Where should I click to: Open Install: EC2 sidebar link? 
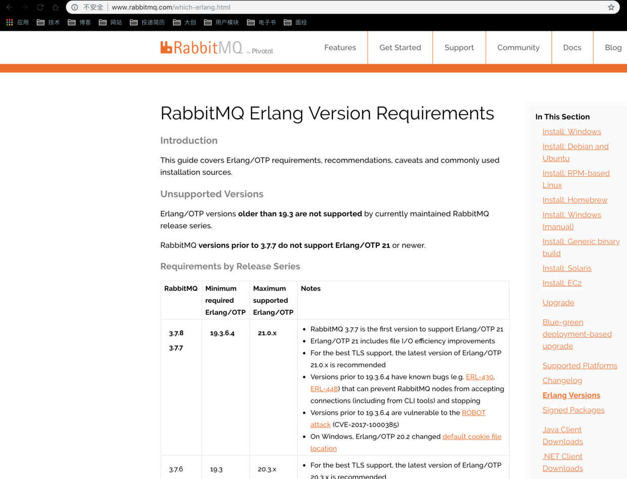(x=562, y=283)
